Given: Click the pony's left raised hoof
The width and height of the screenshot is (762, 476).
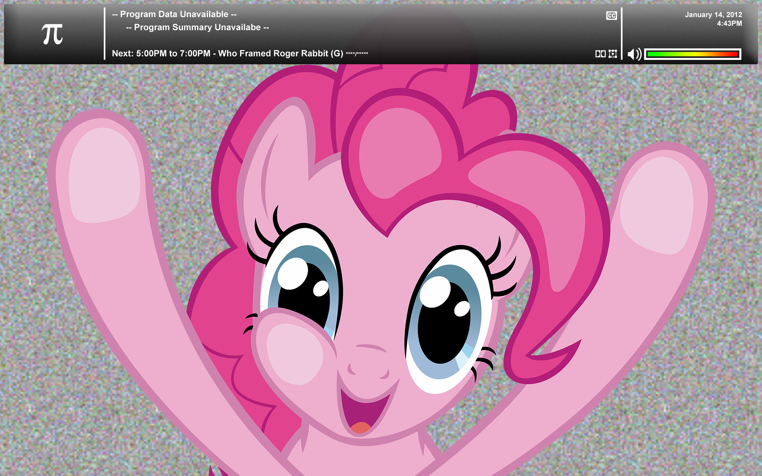Looking at the screenshot, I should tap(104, 175).
